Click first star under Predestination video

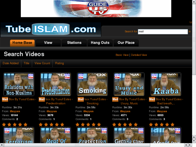click(x=41, y=125)
